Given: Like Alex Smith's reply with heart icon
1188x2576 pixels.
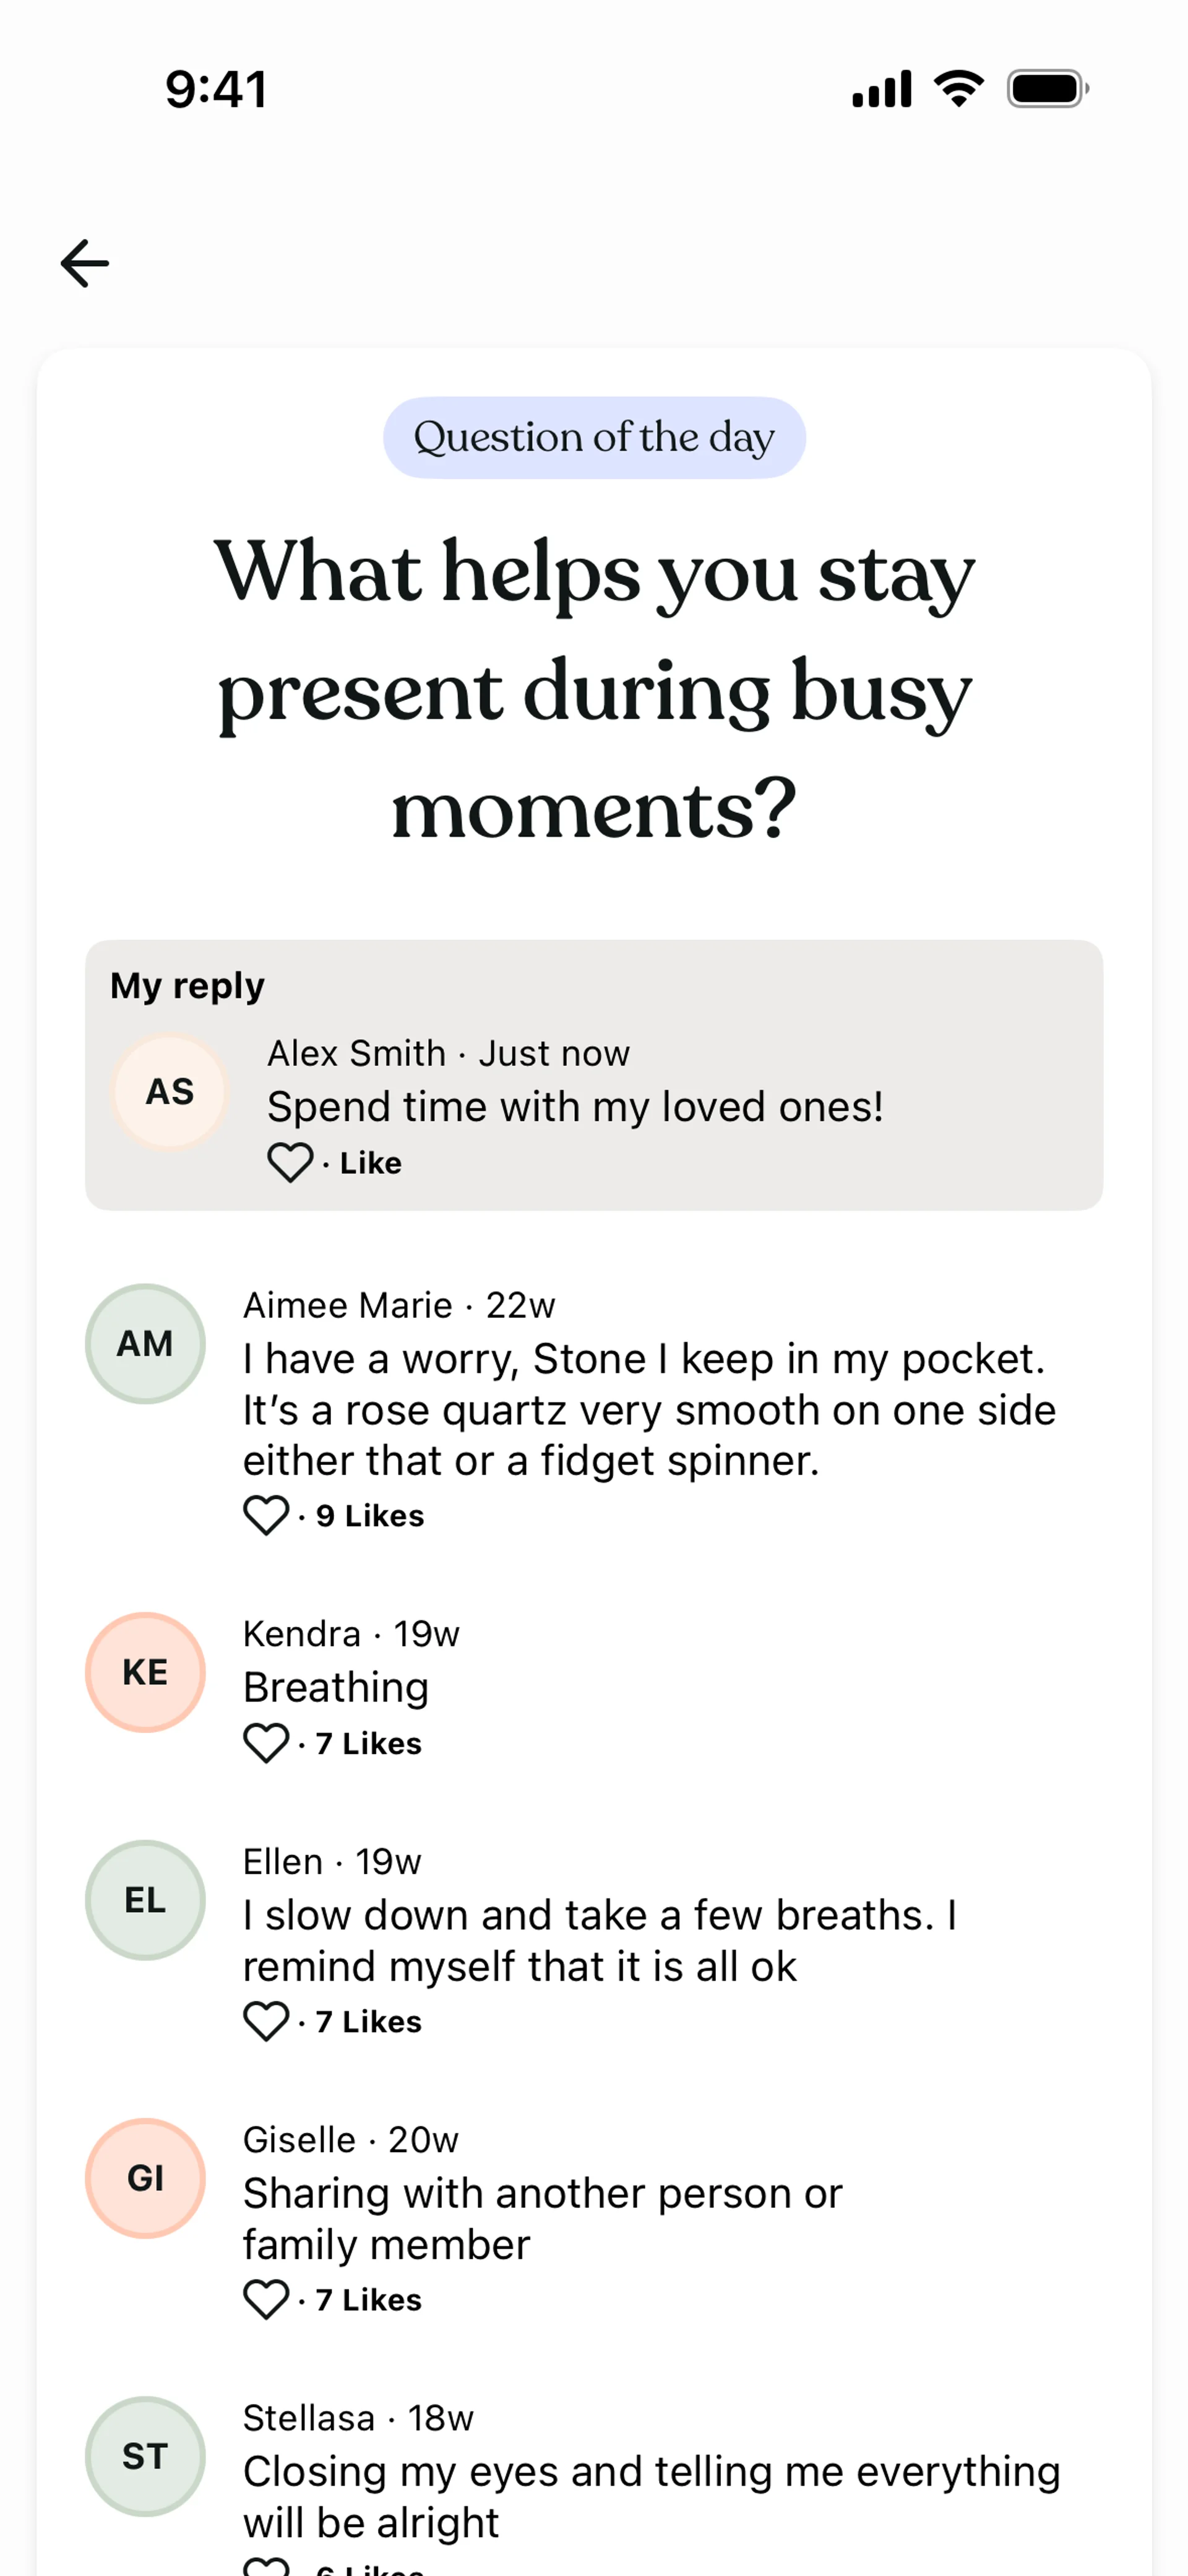Looking at the screenshot, I should pos(290,1162).
